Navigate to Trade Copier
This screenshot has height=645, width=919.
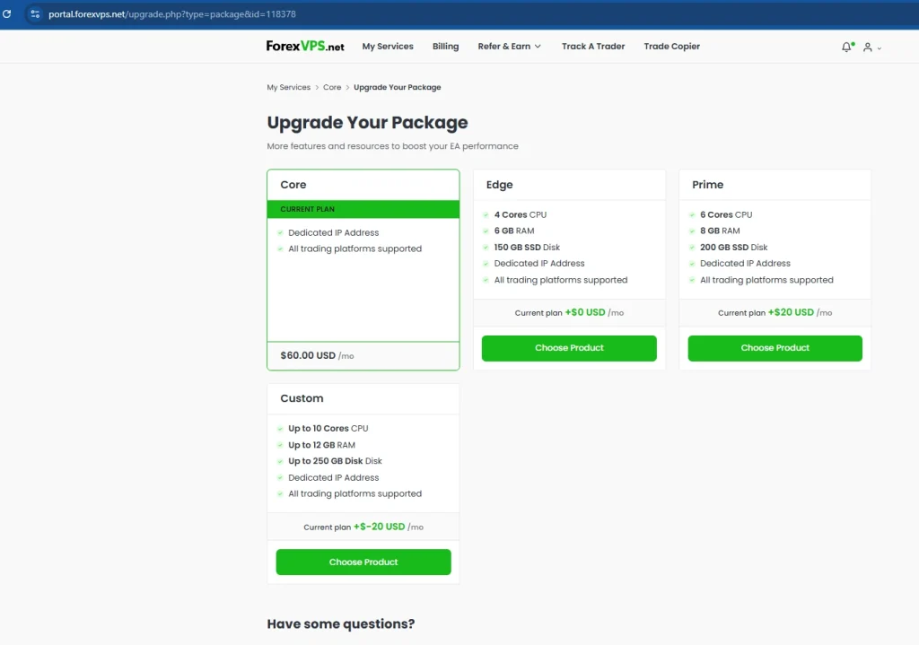pos(671,47)
